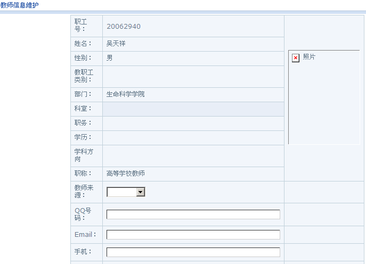The width and height of the screenshot is (366, 264).
Task: Click the 职工号 field label
Action: [x=80, y=26]
